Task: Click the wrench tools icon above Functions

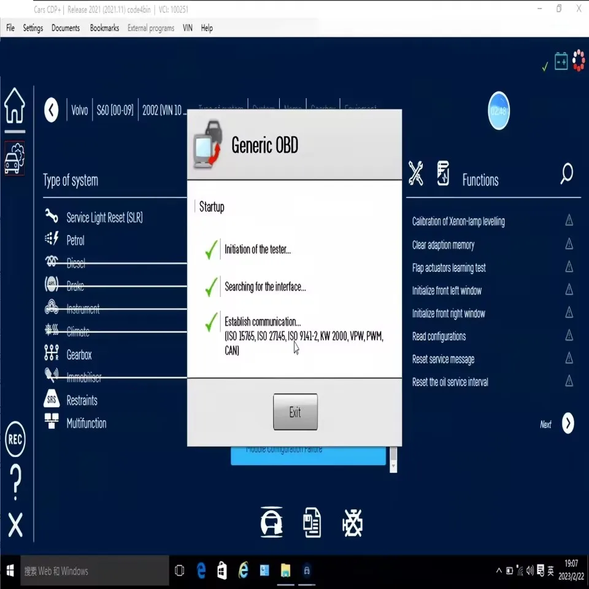Action: coord(416,174)
